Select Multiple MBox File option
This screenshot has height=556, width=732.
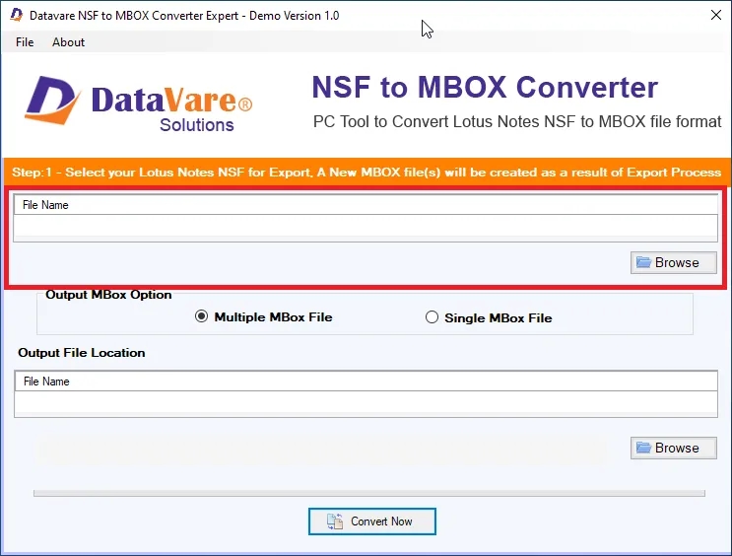[264, 316]
